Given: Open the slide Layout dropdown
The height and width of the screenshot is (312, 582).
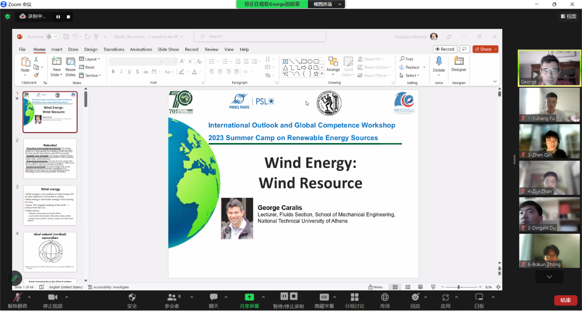Looking at the screenshot, I should point(91,59).
